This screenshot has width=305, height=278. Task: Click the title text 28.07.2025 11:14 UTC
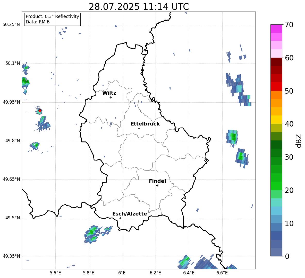pyautogui.click(x=139, y=7)
